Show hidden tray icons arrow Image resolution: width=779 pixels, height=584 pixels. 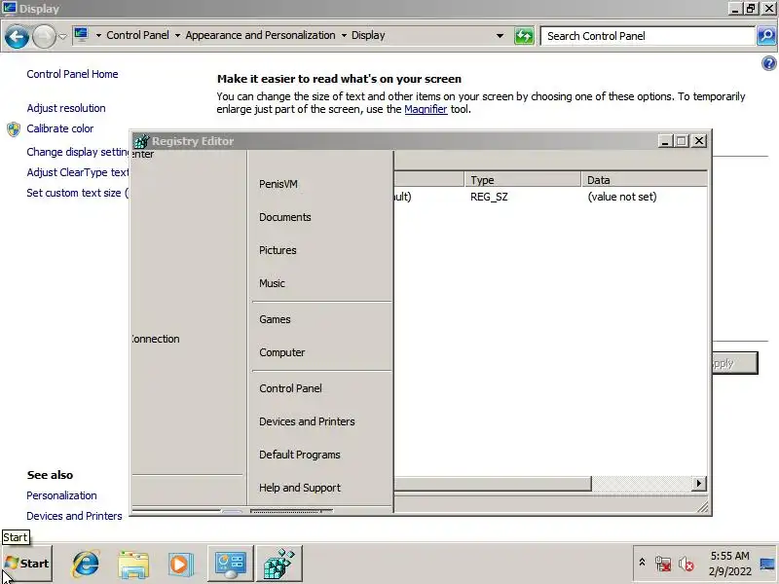tap(642, 563)
